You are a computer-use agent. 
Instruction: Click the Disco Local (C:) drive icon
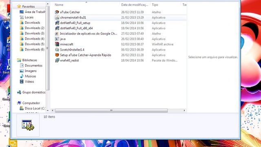[22, 108]
